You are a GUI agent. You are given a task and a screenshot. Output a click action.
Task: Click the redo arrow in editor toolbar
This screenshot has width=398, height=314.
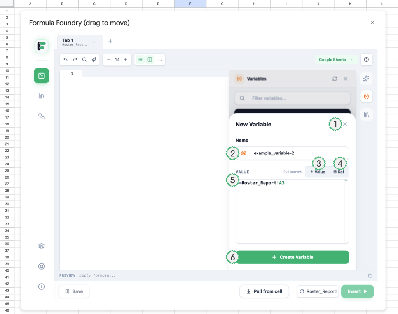tap(75, 60)
